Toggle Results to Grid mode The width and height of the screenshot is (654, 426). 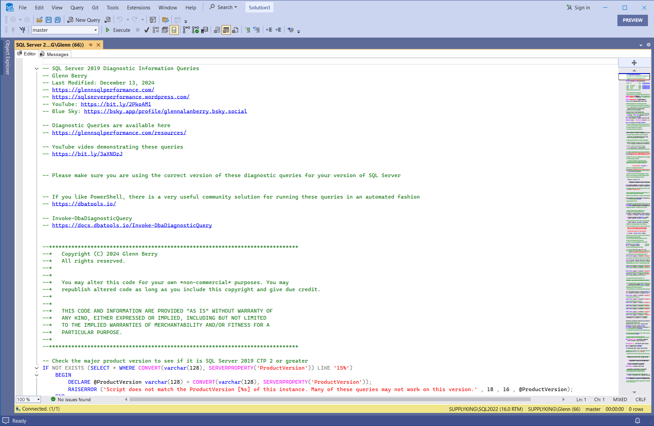pos(226,30)
